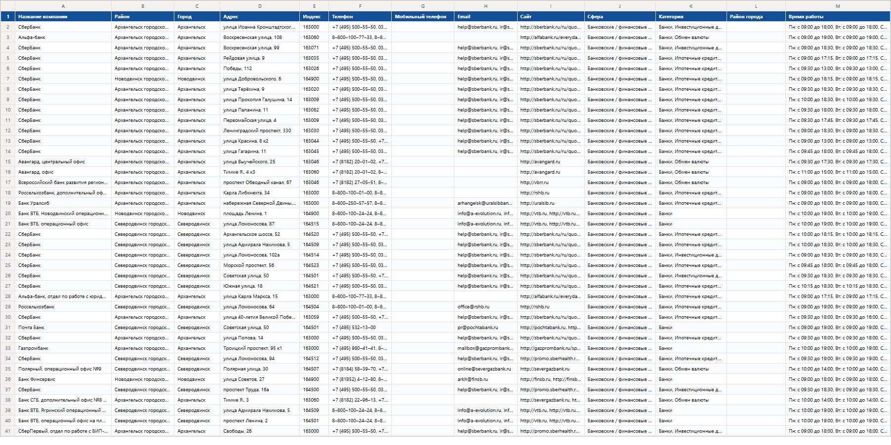
Task: Click the 'Мобильный телефон' header cell
Action: (x=423, y=17)
